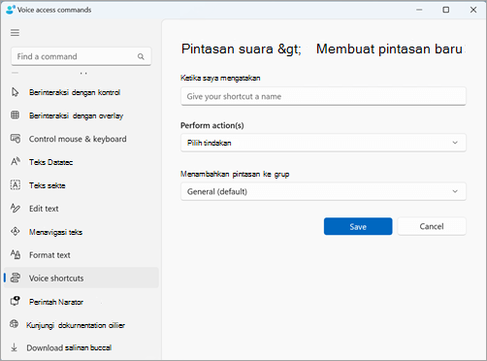Click the General (default) chevron arrow

(x=455, y=191)
